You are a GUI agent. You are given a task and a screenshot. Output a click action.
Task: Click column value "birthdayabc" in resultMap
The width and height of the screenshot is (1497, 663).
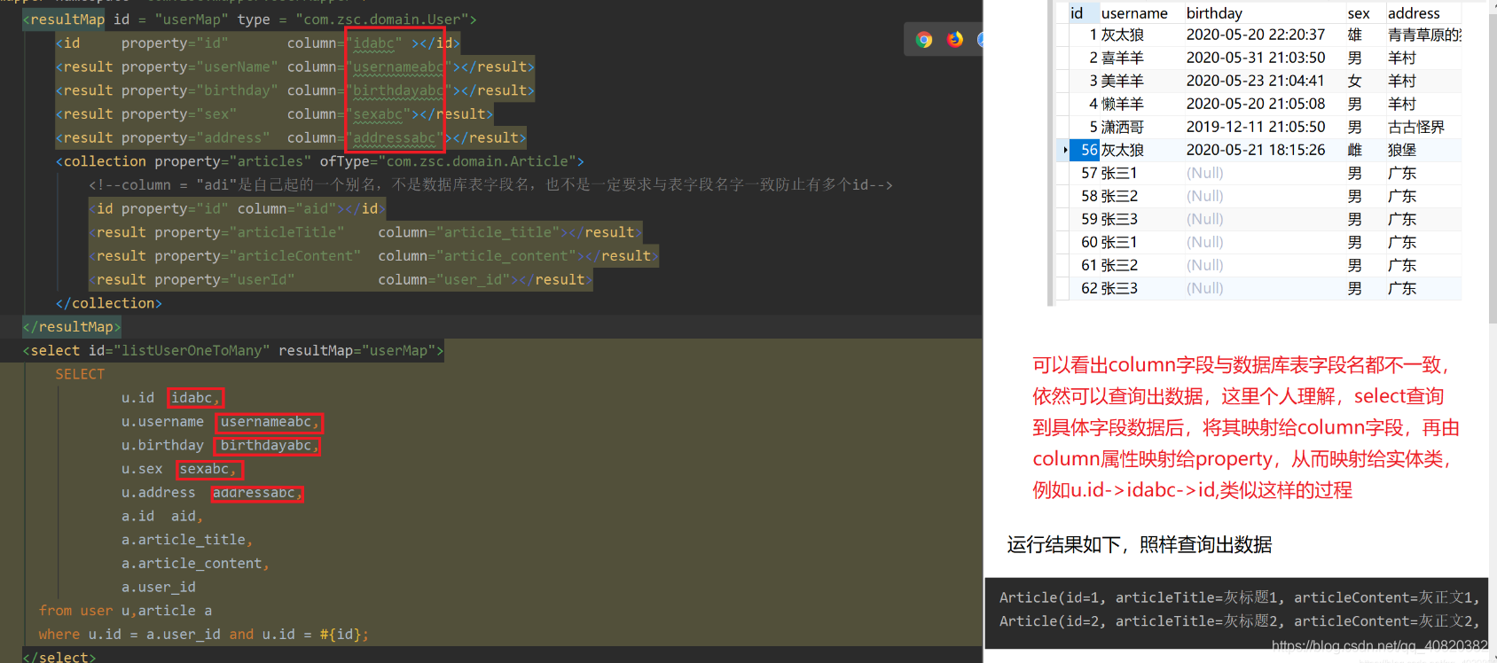(x=398, y=90)
